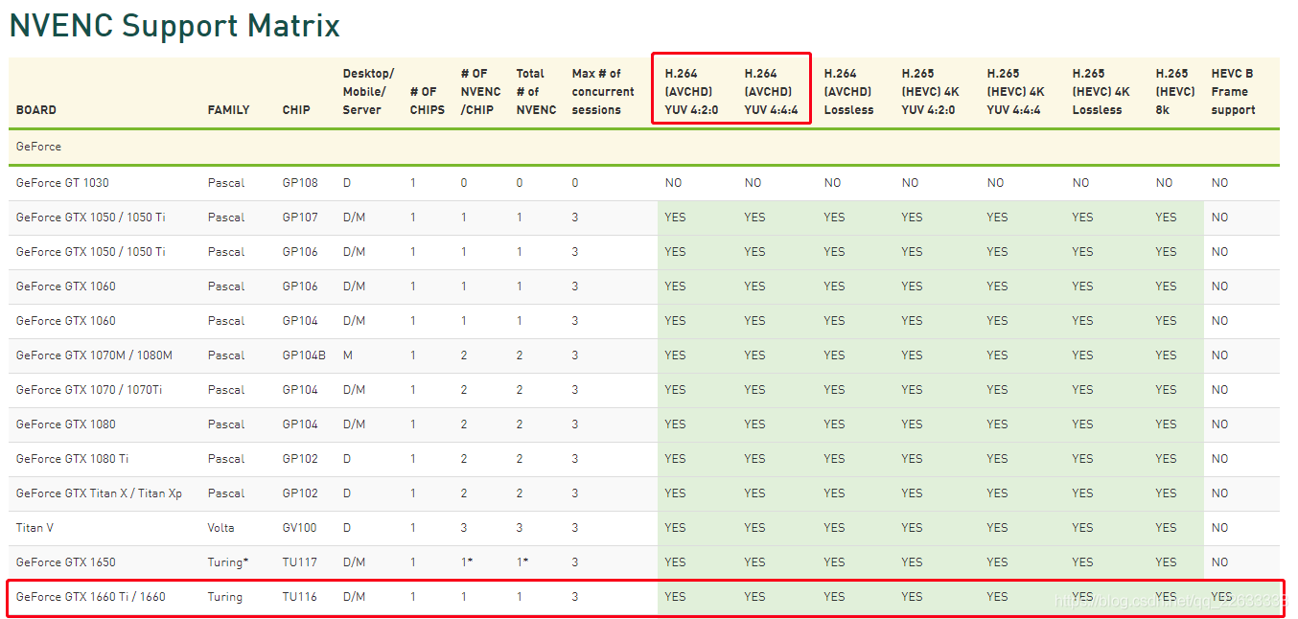
Task: Click the Desktop/Mobile/Server column header
Action: [368, 92]
